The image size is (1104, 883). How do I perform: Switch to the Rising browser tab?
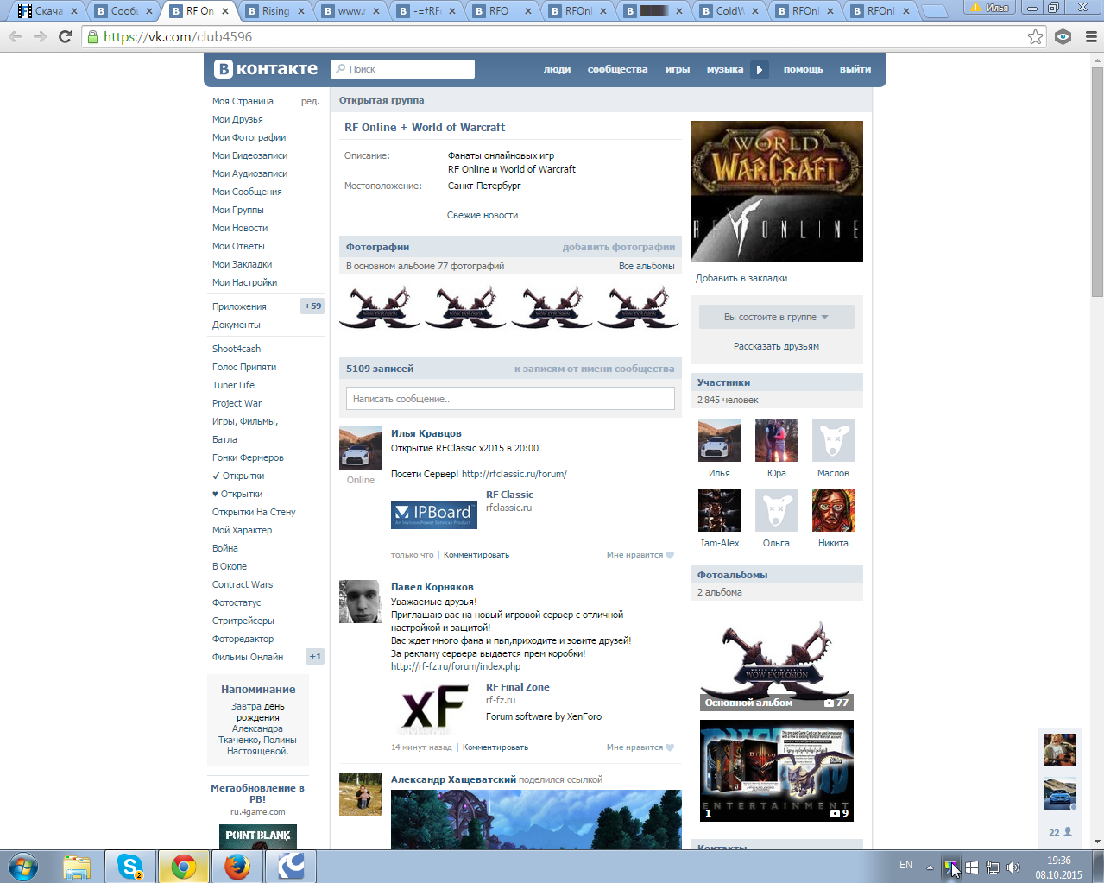coord(275,11)
